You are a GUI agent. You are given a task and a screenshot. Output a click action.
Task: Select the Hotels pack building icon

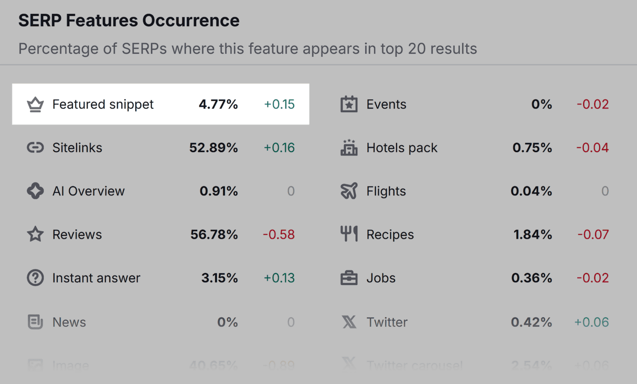click(349, 147)
